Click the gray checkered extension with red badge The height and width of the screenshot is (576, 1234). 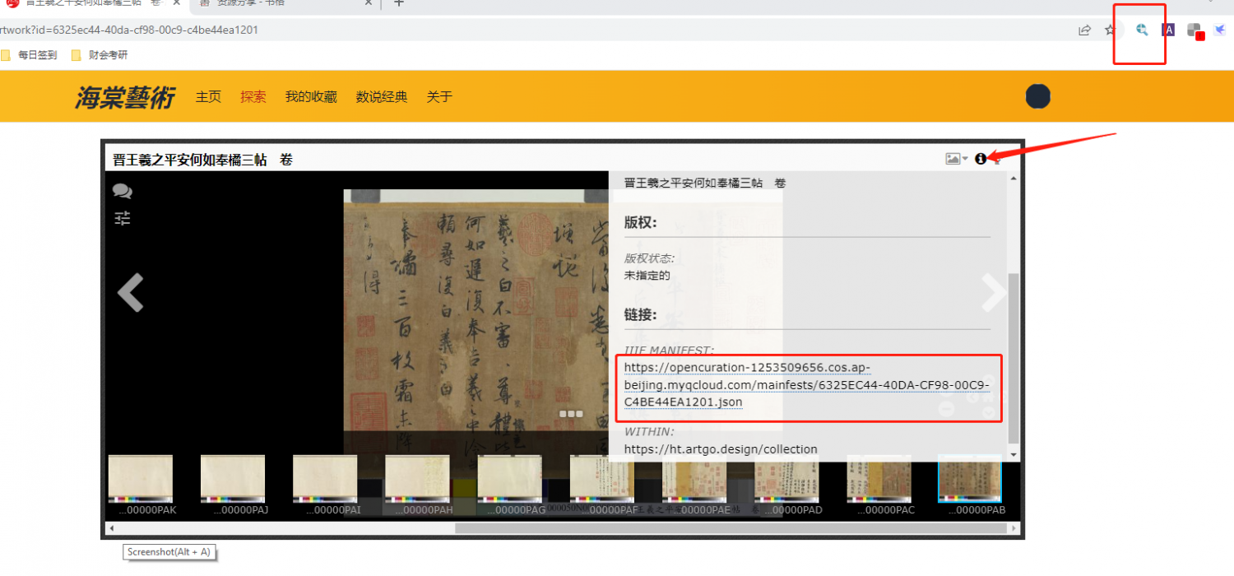[x=1196, y=31]
